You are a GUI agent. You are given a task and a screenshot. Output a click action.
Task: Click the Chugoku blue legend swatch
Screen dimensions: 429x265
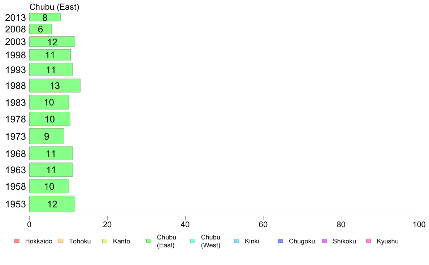click(x=281, y=241)
